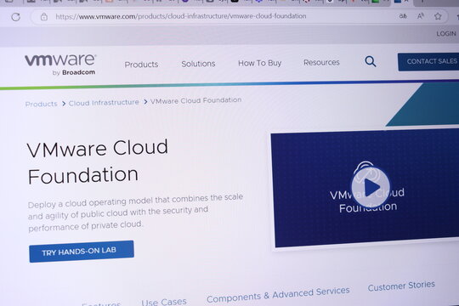Image resolution: width=459 pixels, height=306 pixels.
Task: Click the translate page icon
Action: click(403, 16)
